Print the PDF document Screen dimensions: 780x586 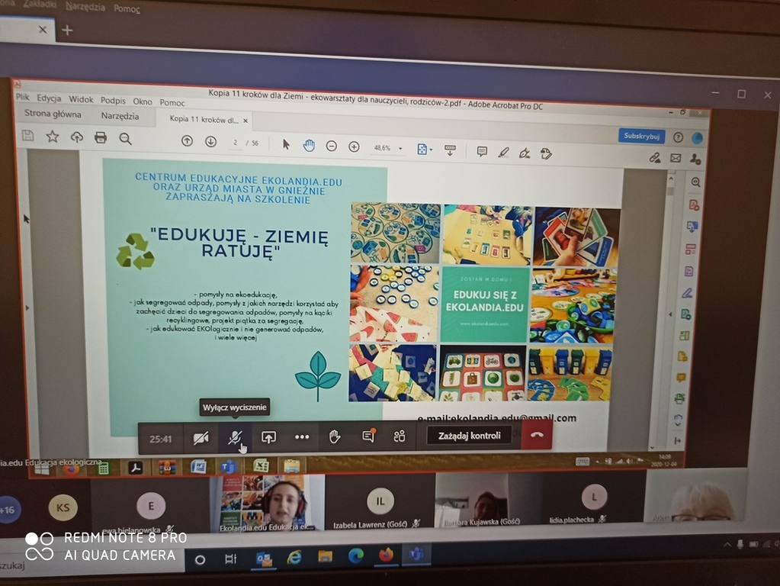[100, 138]
